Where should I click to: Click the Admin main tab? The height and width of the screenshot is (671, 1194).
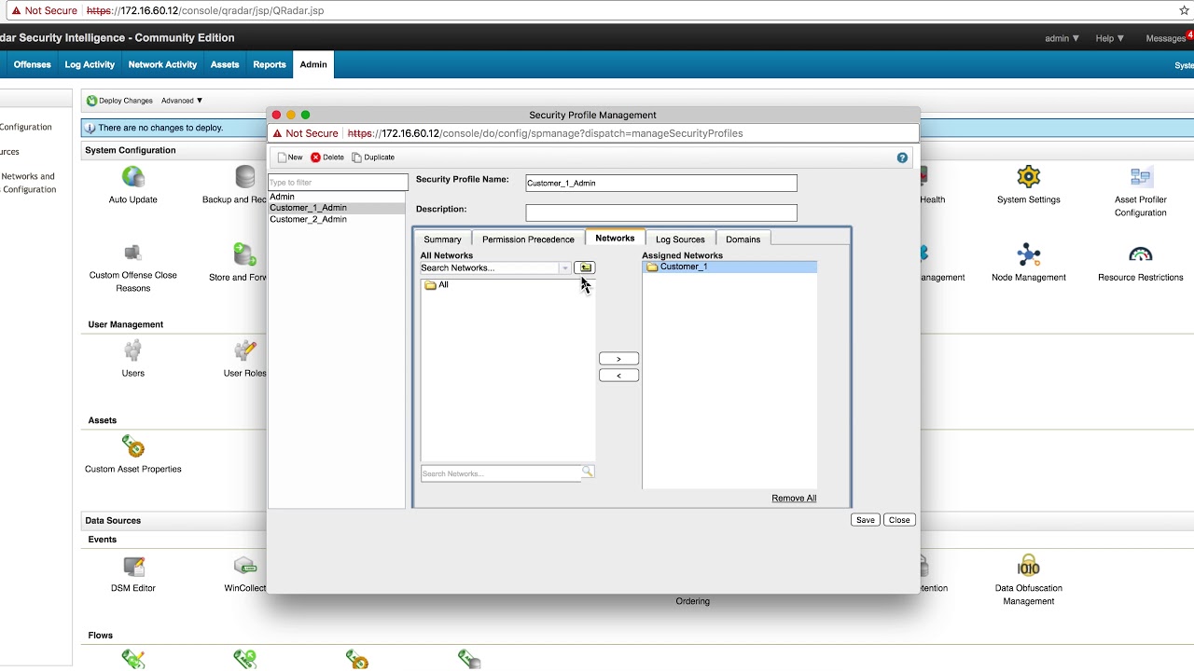click(313, 64)
